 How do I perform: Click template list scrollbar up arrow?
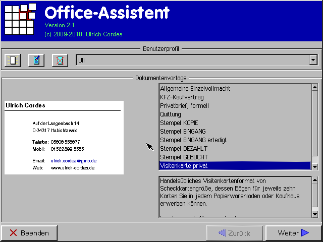[x=315, y=88]
